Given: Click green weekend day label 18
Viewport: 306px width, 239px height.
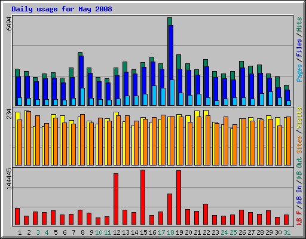Looking at the screenshot, I should [170, 232].
